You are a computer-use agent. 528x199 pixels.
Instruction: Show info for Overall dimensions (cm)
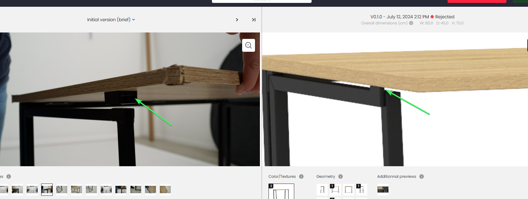(411, 23)
